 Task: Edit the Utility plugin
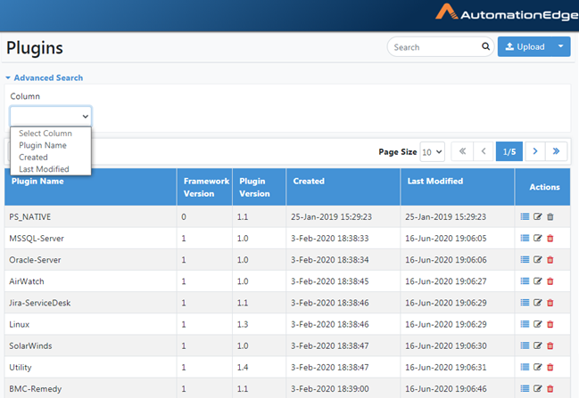(538, 367)
